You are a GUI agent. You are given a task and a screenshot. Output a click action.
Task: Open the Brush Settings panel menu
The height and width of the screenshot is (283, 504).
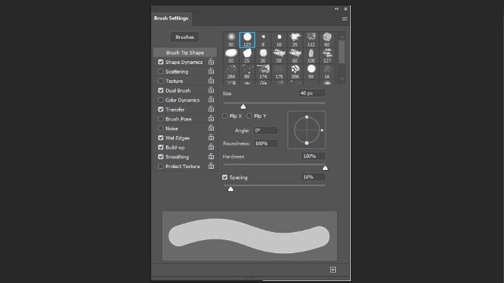point(345,19)
